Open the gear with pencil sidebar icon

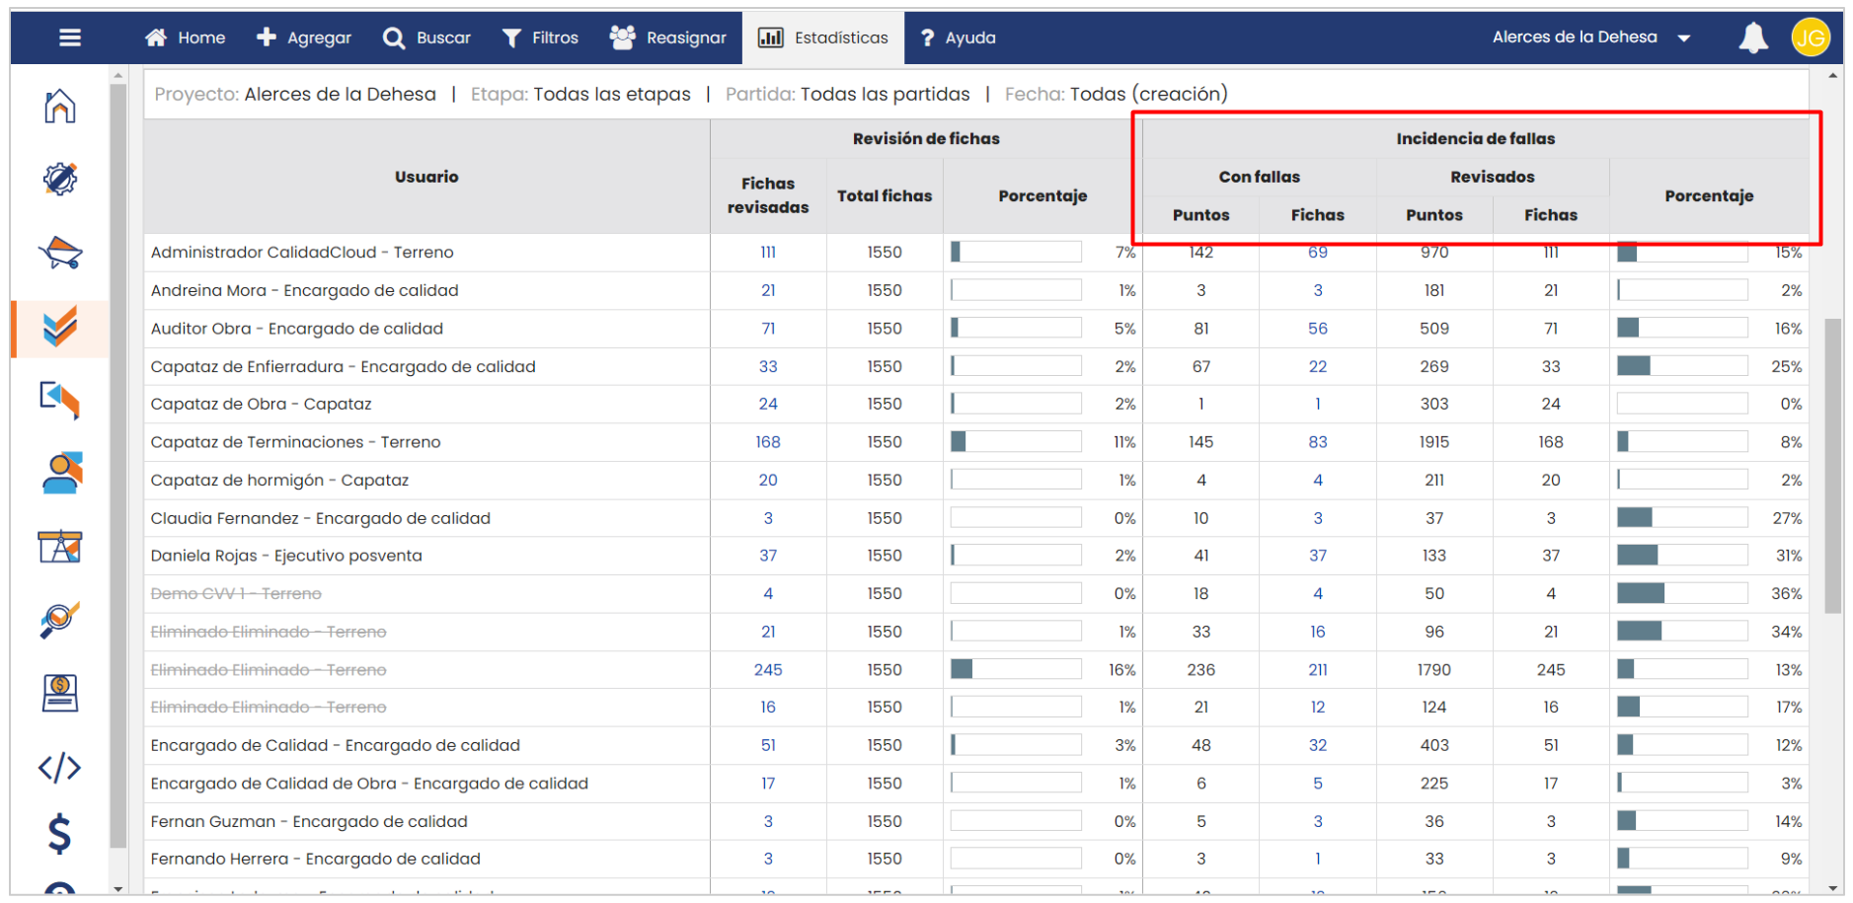pyautogui.click(x=60, y=179)
